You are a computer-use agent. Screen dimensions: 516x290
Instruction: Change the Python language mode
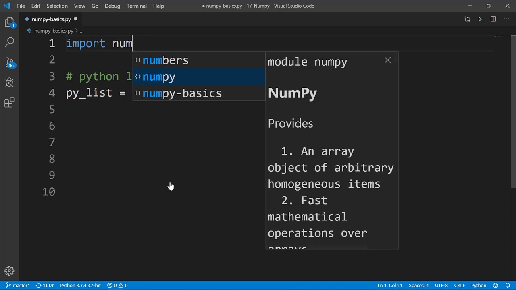(x=479, y=285)
